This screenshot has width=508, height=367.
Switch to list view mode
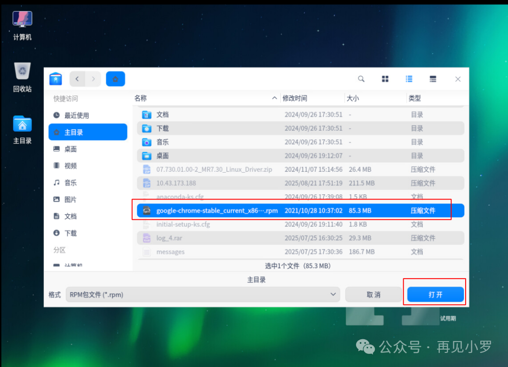(x=409, y=79)
